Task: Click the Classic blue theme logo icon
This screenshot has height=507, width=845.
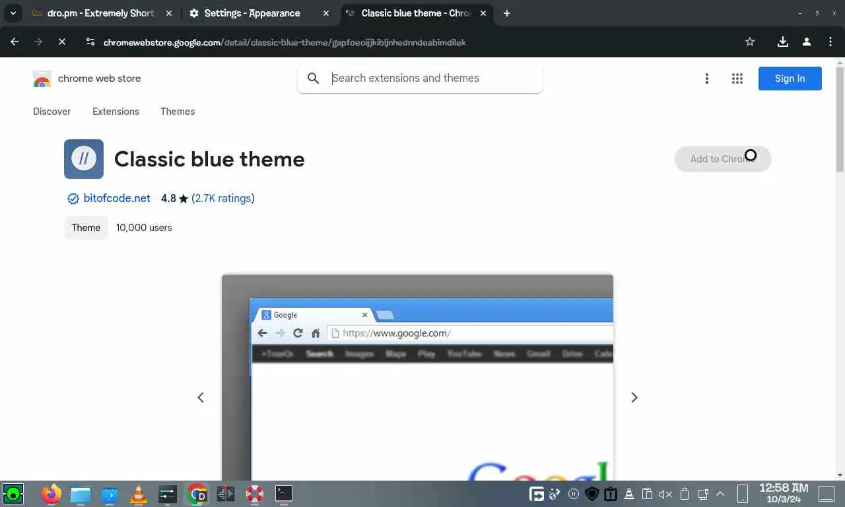Action: tap(84, 159)
